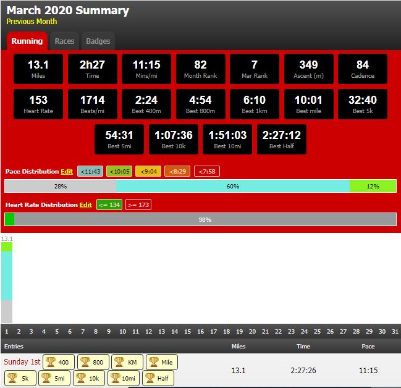Click the 349 Ascent tile
401x388 pixels.
coord(309,69)
